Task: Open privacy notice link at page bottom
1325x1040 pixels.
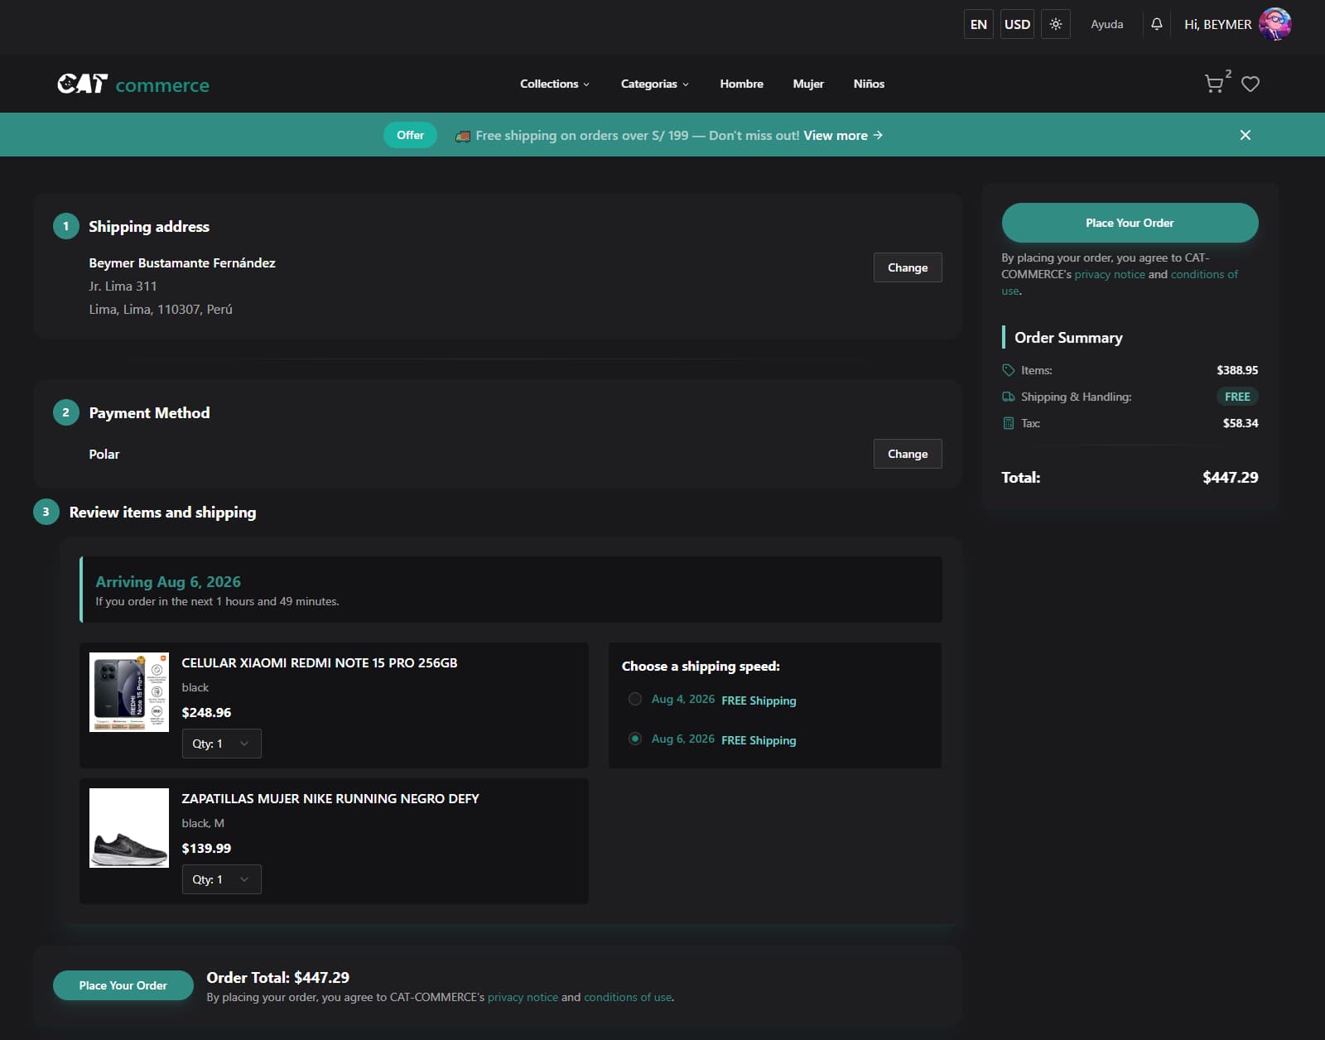Action: [523, 997]
